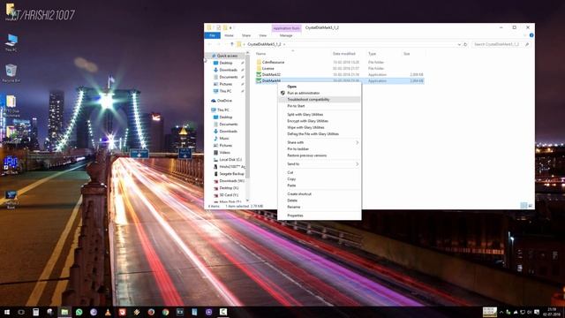Viewport: 565px width, 318px height.
Task: Expand the Share with submenu arrow
Action: pyautogui.click(x=357, y=142)
